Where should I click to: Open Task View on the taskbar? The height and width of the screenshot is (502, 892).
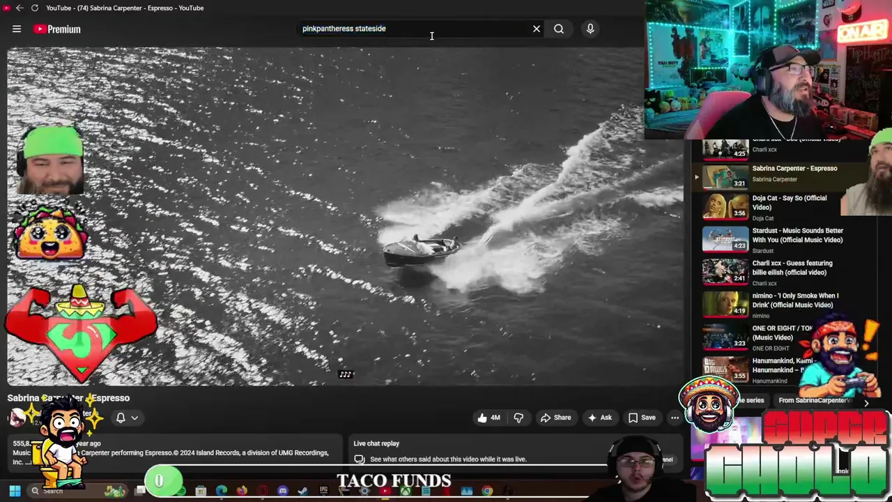[139, 491]
